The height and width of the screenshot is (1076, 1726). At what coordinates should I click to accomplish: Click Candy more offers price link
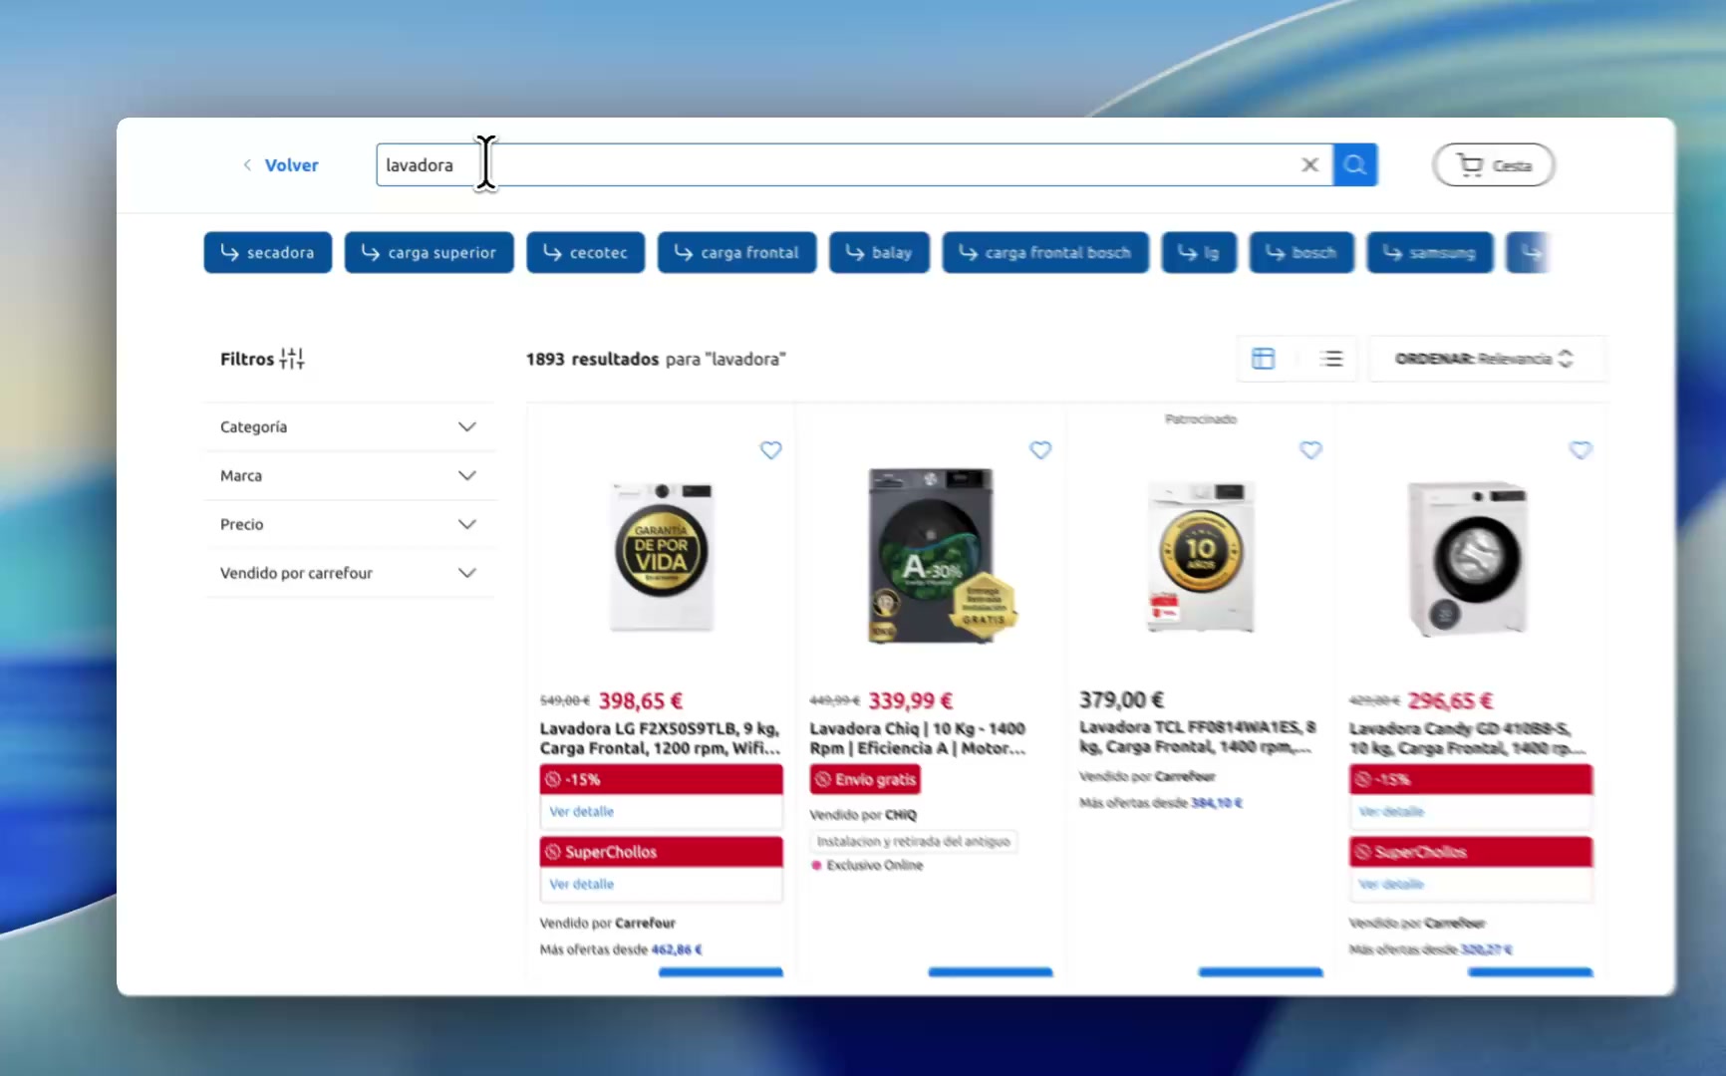click(1487, 949)
